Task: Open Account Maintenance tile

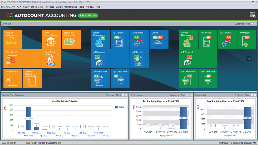Action: 13,39
